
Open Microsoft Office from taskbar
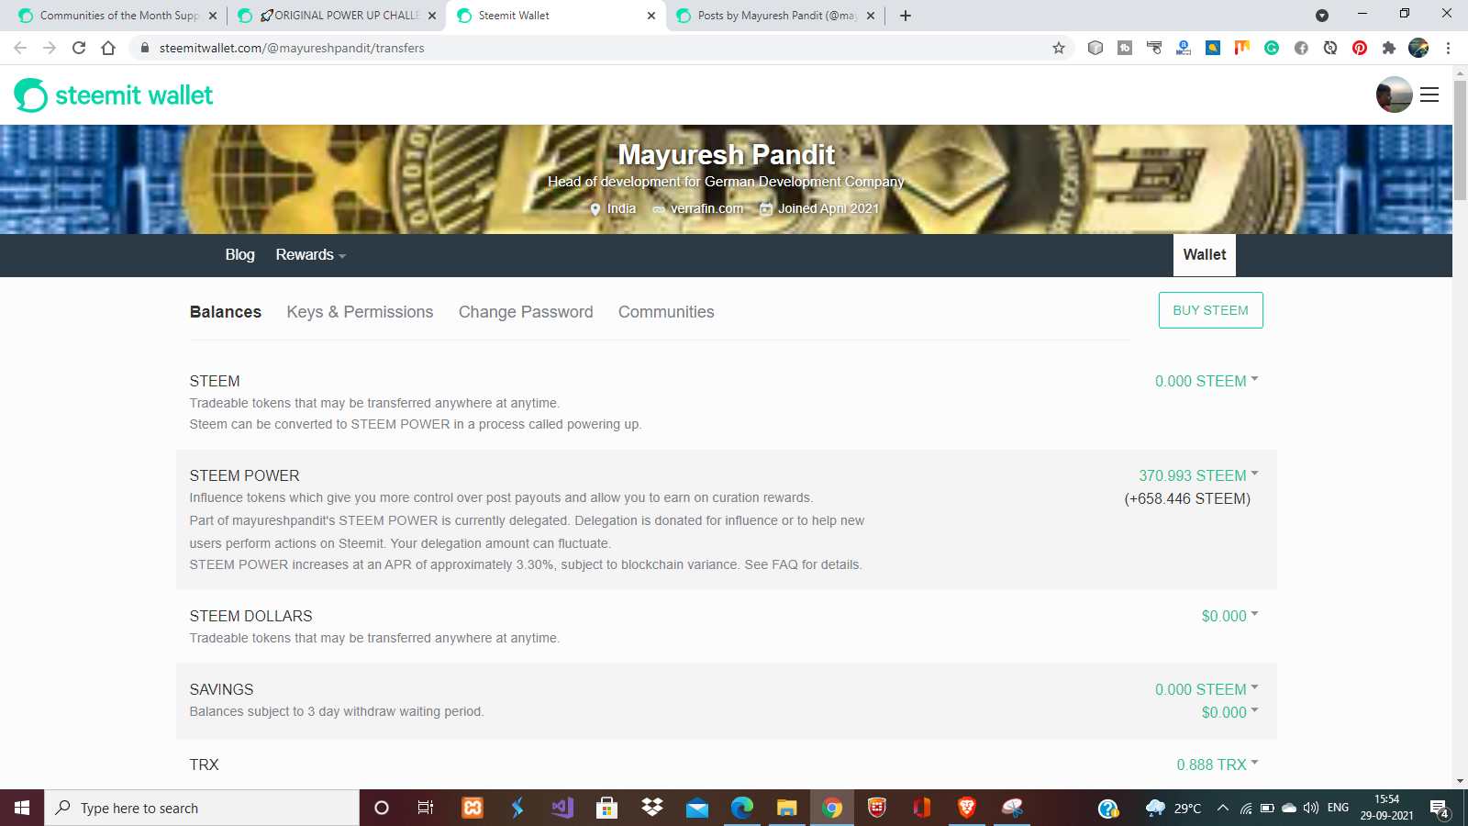coord(921,808)
